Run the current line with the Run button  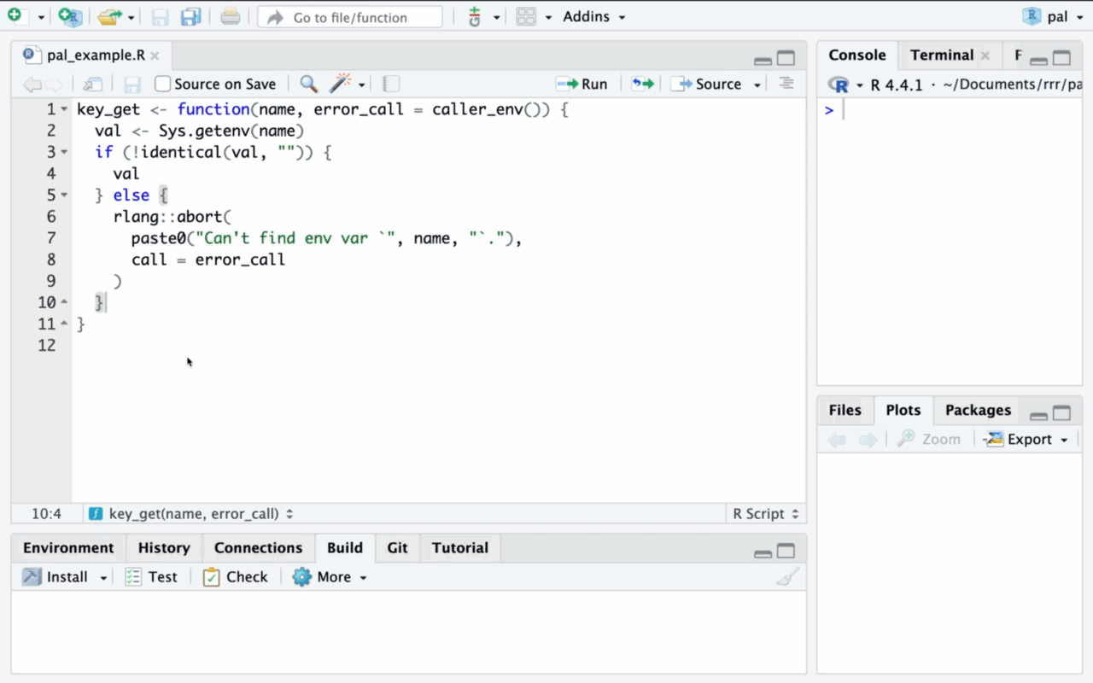pos(582,84)
